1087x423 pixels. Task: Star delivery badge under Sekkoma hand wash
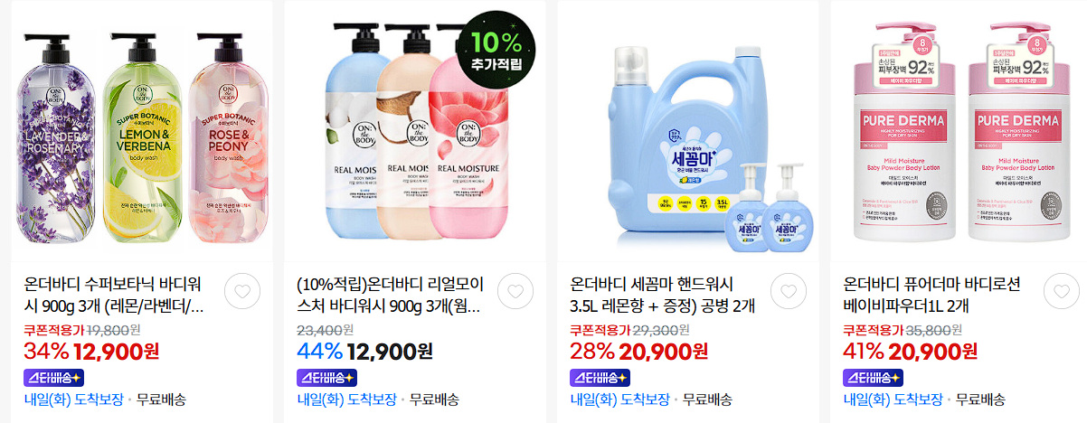(600, 377)
